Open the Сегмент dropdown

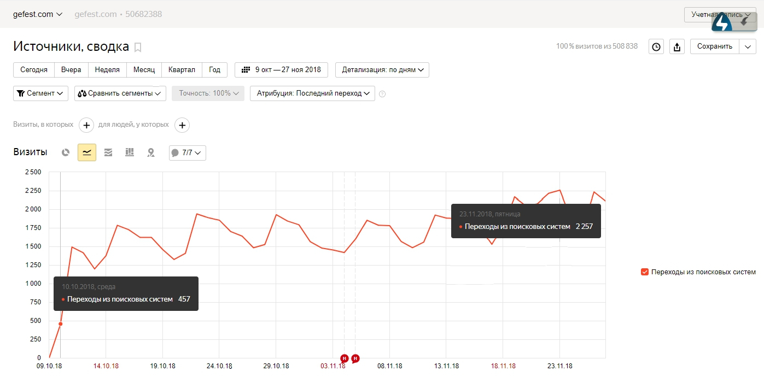point(40,93)
